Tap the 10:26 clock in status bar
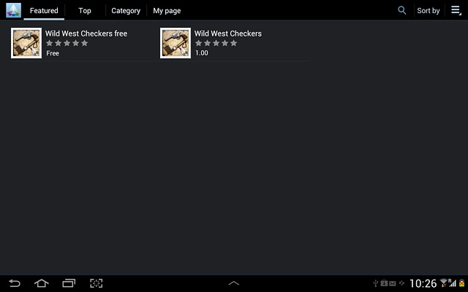468x292 pixels. coord(423,283)
